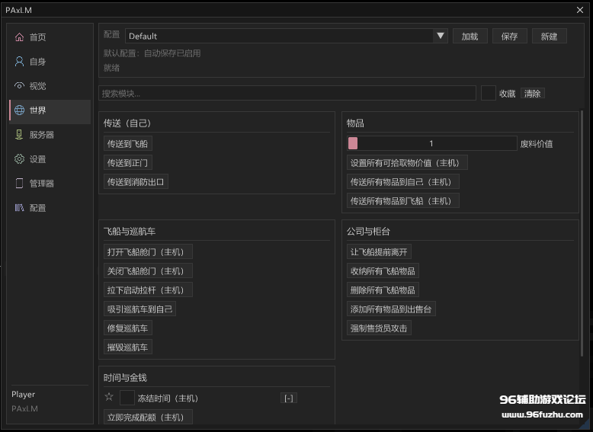Click the person icon for 自身
Viewport: 593px width, 432px height.
coord(19,61)
